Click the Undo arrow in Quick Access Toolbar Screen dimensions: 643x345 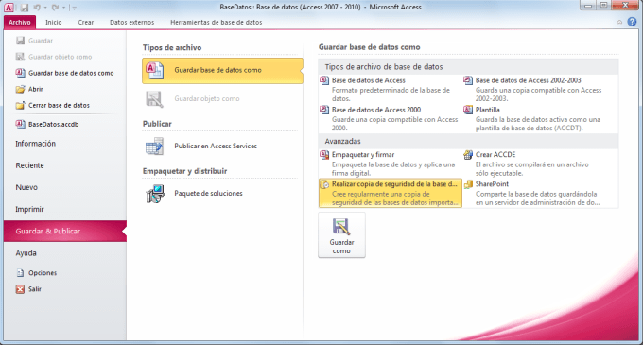click(37, 8)
